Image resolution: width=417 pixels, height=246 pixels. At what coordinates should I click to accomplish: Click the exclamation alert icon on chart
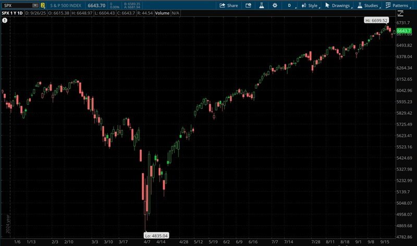tap(4, 20)
